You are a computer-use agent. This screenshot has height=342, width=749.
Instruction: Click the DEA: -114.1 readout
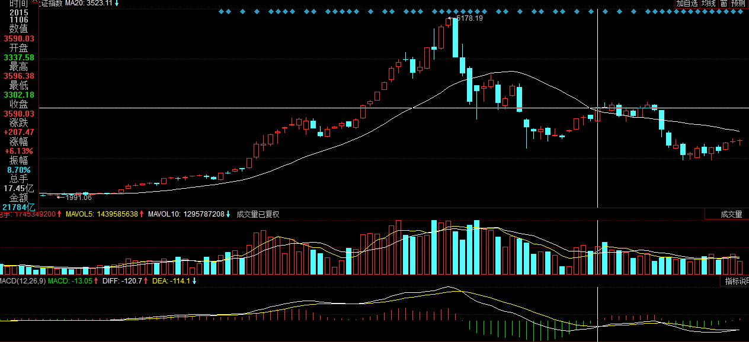(x=171, y=281)
